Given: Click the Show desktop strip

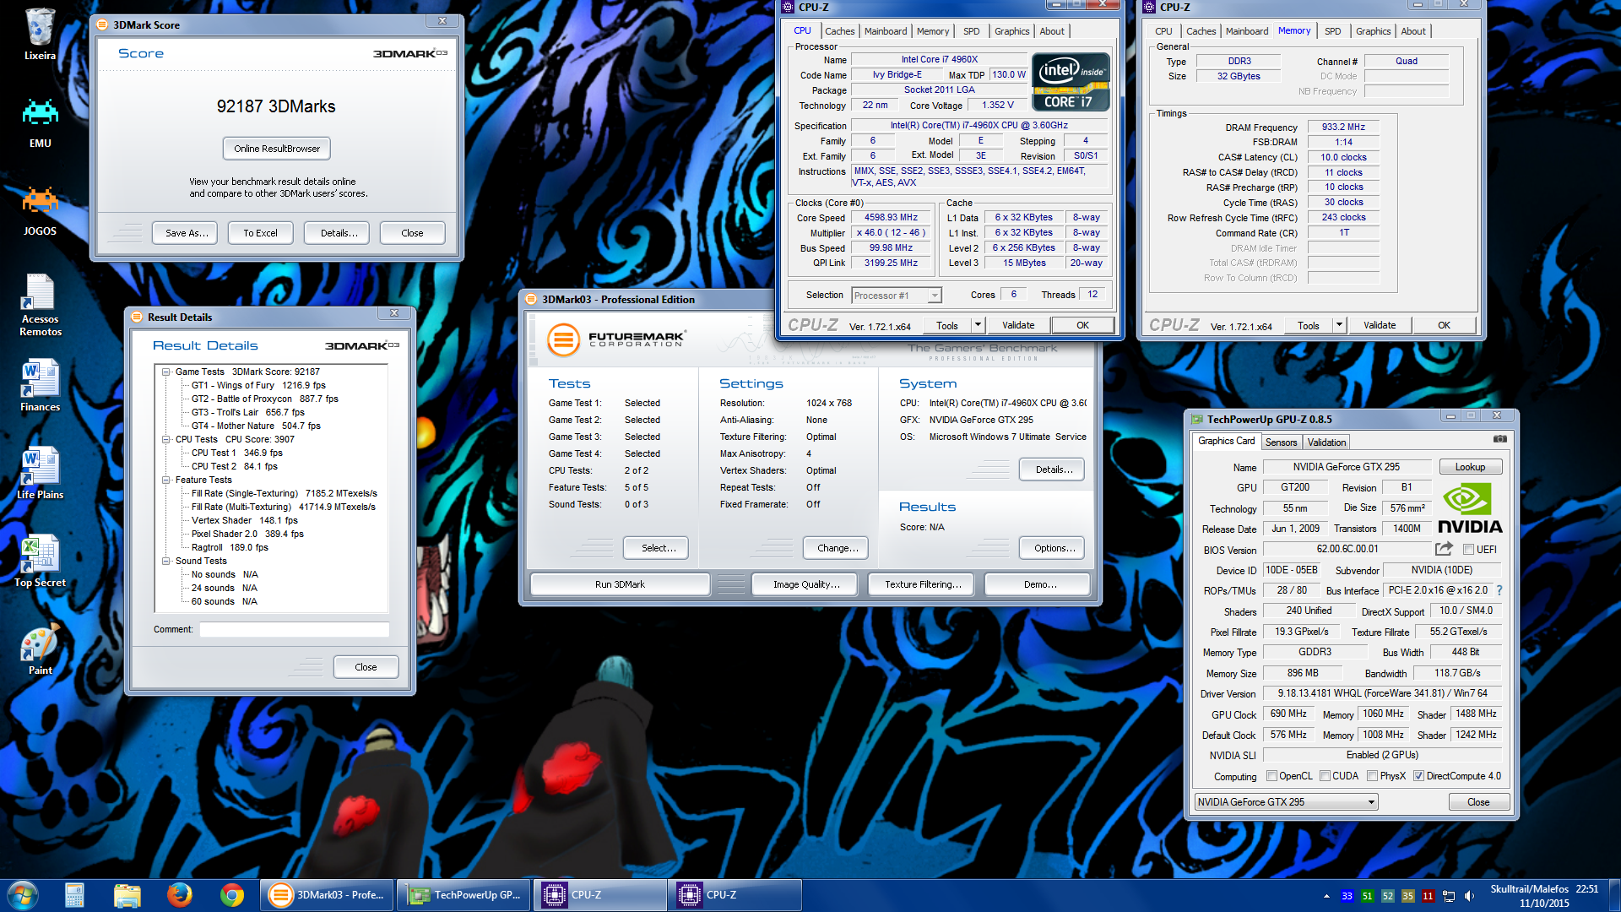Looking at the screenshot, I should coord(1613,896).
